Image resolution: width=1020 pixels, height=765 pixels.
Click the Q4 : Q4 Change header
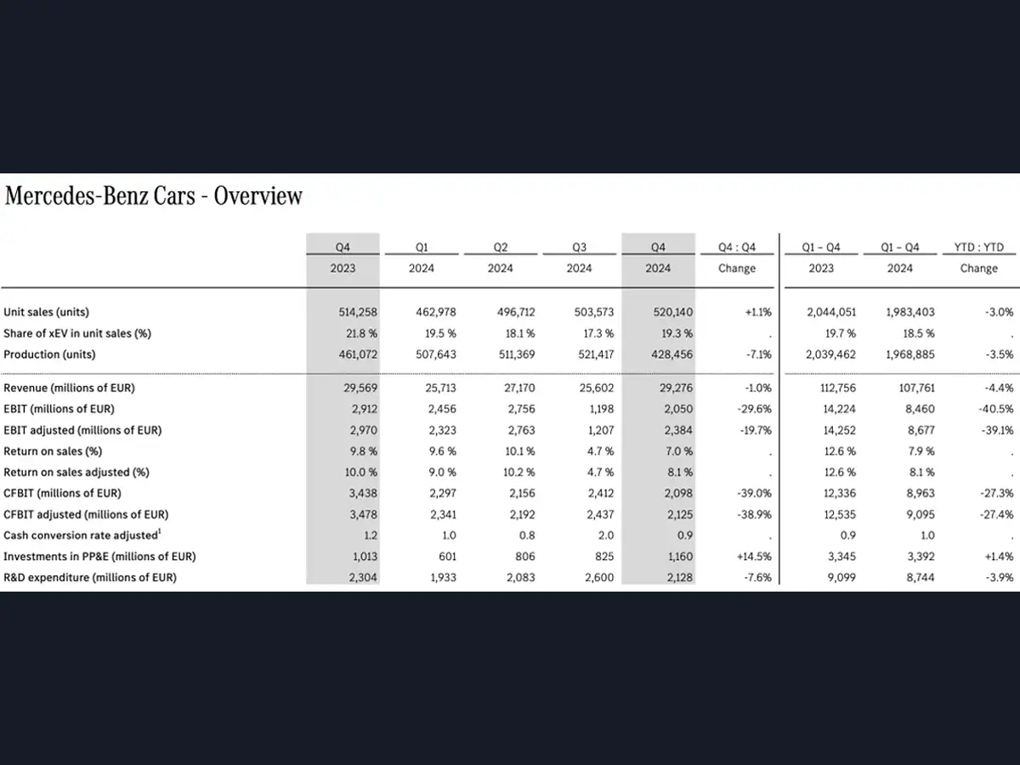736,258
